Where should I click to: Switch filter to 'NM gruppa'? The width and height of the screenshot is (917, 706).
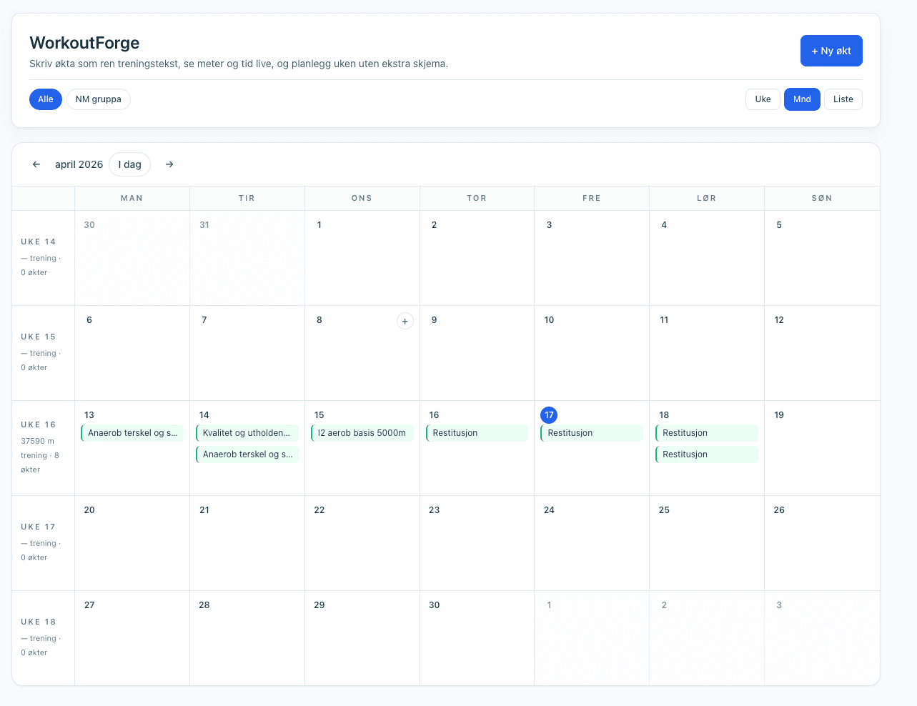(x=98, y=99)
